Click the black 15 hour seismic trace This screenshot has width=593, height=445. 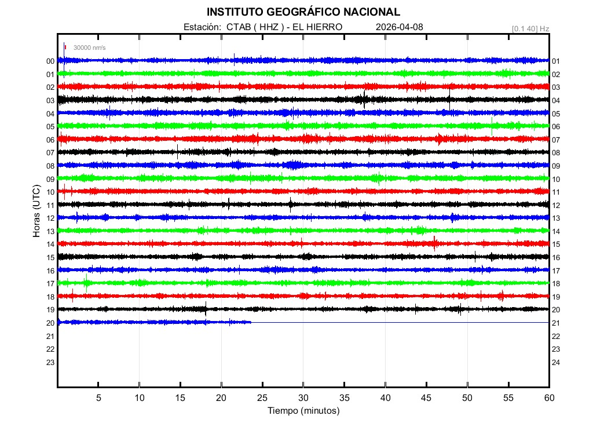coord(303,257)
